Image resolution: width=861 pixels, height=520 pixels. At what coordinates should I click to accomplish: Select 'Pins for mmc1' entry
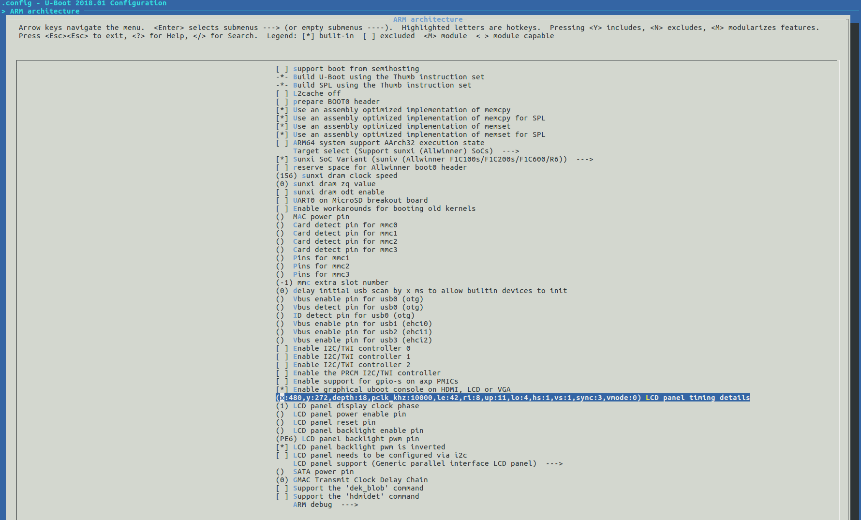point(312,258)
